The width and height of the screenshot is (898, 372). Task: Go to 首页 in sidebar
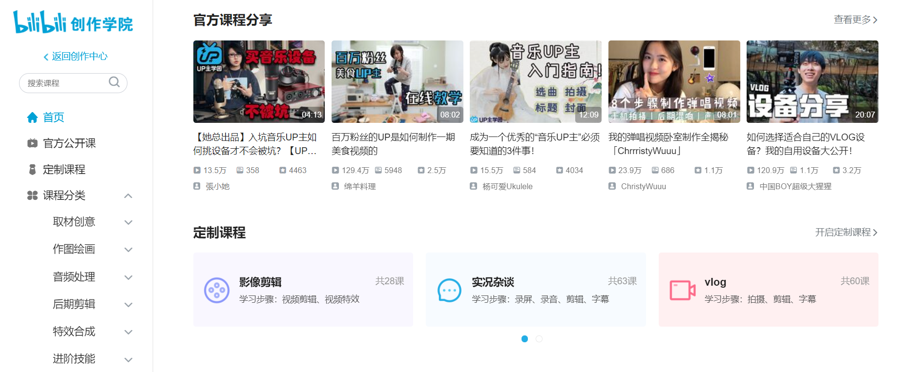54,117
